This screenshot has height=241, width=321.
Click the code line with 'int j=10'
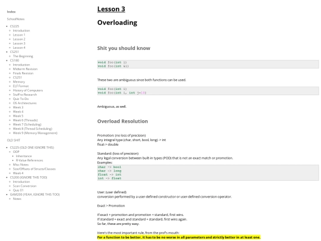pos(122,93)
